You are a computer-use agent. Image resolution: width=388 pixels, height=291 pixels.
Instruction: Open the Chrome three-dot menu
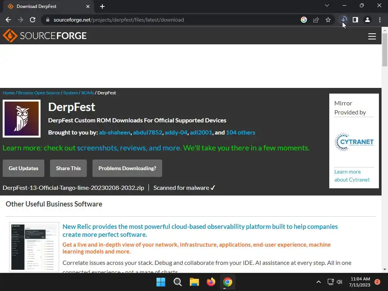point(380,20)
